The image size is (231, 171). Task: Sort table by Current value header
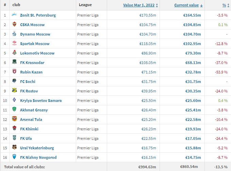(187, 5)
